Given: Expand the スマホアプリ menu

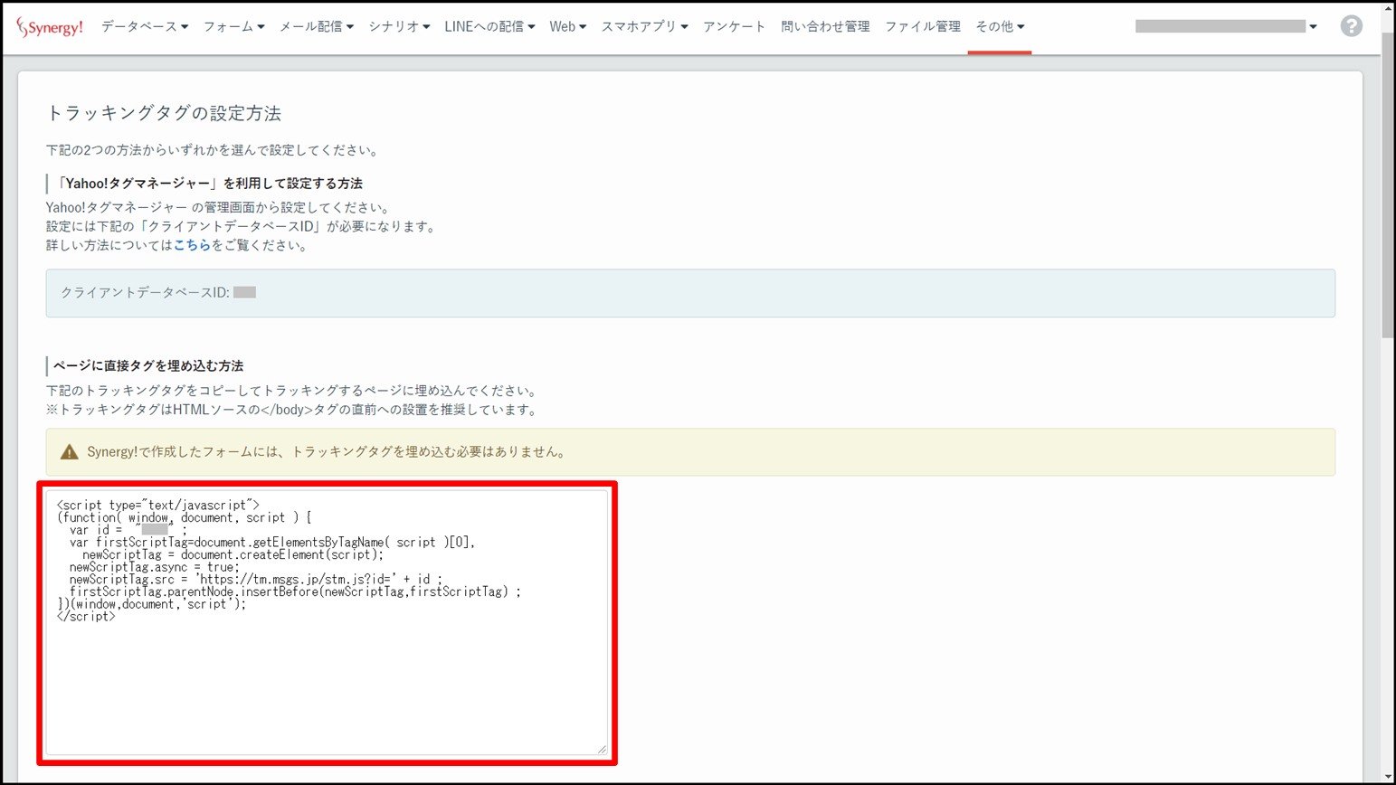Looking at the screenshot, I should click(x=644, y=27).
